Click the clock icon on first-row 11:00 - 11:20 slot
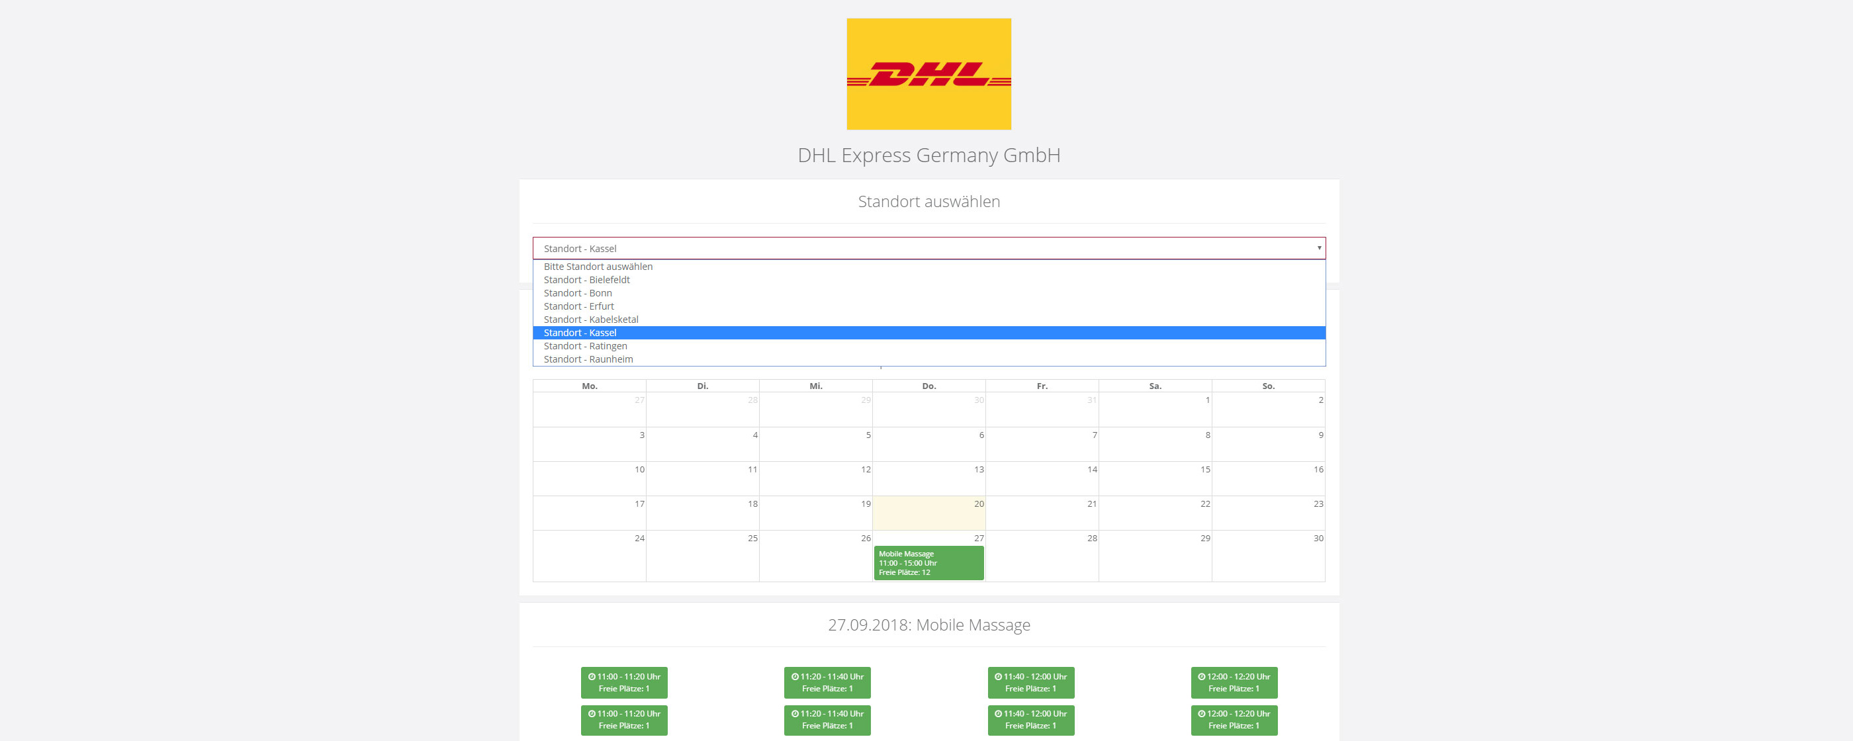The height and width of the screenshot is (741, 1853). [591, 677]
